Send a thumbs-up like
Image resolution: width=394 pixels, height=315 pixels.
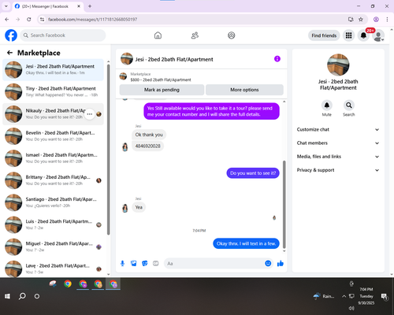point(281,263)
